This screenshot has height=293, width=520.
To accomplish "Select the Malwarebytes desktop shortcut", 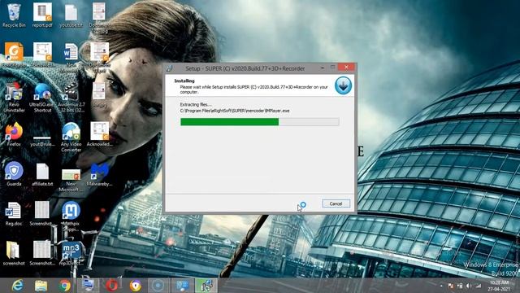I will (99, 173).
